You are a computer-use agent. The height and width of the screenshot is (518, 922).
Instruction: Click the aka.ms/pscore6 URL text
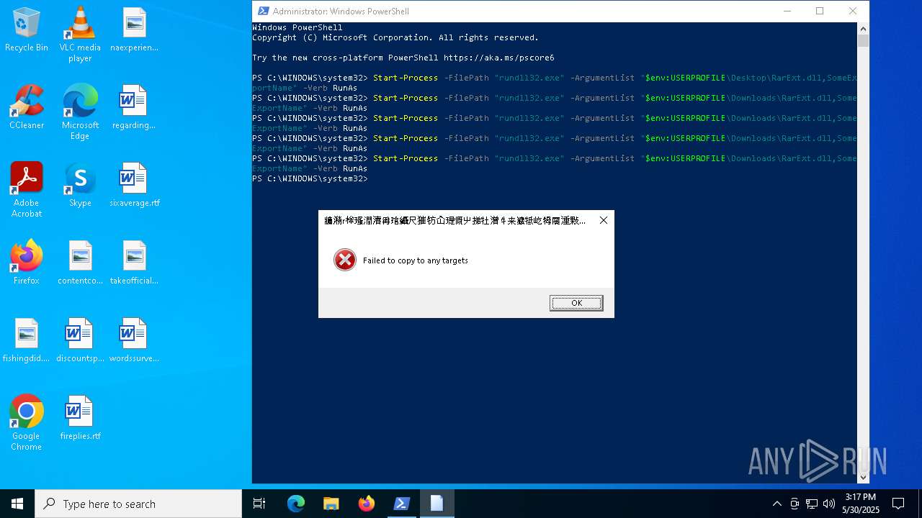tap(499, 58)
